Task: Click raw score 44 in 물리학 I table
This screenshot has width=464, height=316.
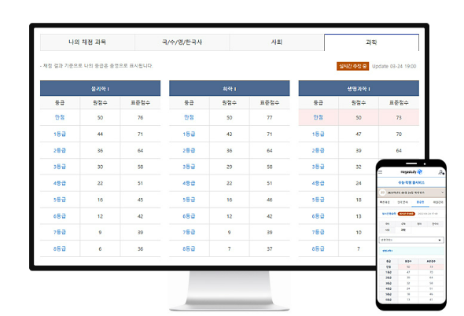Action: (x=100, y=134)
